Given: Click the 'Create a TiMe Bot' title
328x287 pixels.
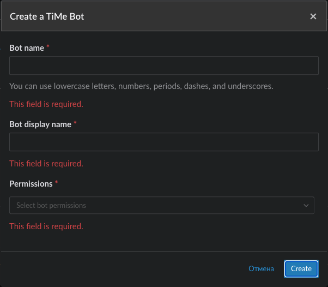Looking at the screenshot, I should (47, 16).
